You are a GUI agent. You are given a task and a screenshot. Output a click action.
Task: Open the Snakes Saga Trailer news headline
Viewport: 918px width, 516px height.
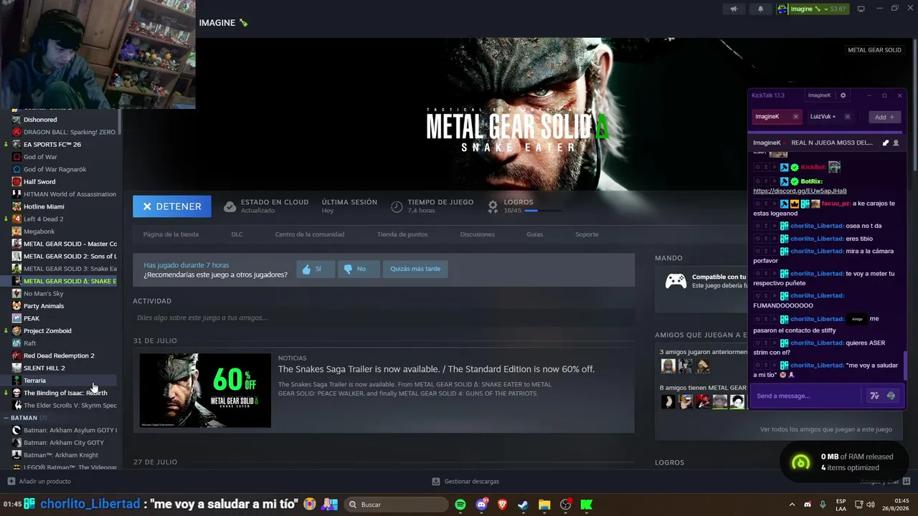436,369
